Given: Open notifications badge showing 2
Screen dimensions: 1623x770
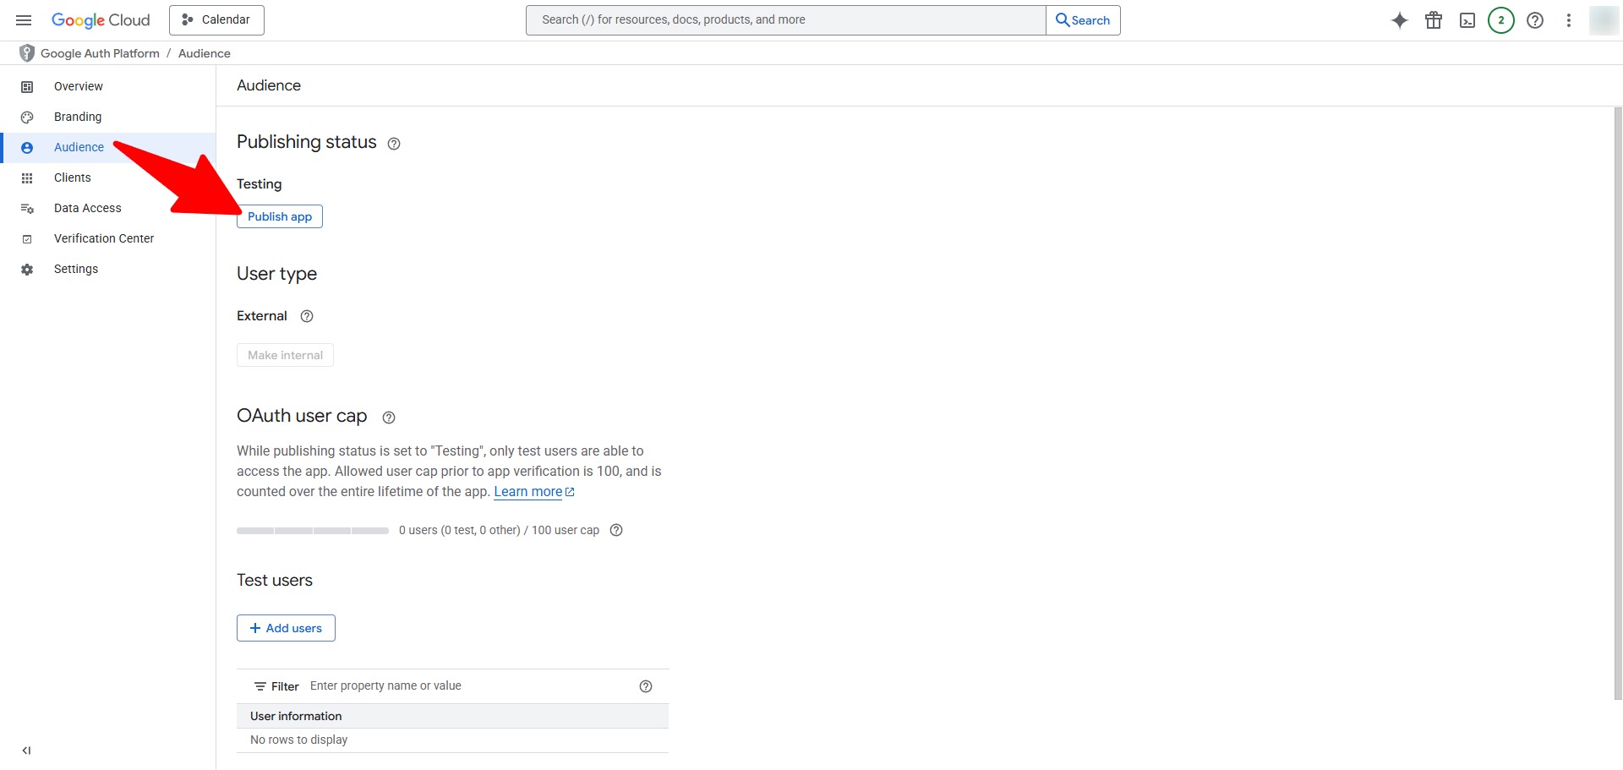Looking at the screenshot, I should [1501, 20].
